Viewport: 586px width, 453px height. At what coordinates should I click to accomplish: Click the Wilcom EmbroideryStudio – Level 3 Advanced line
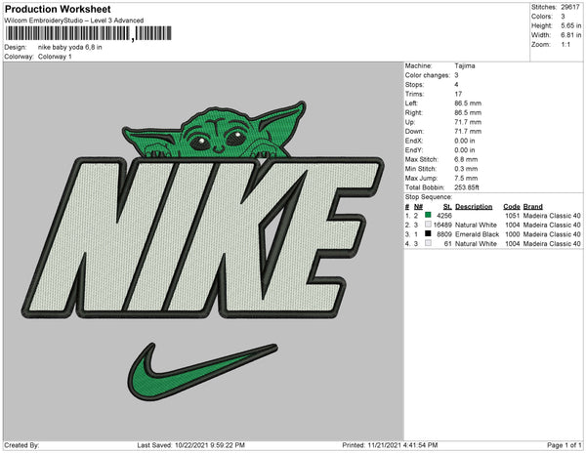pyautogui.click(x=74, y=21)
